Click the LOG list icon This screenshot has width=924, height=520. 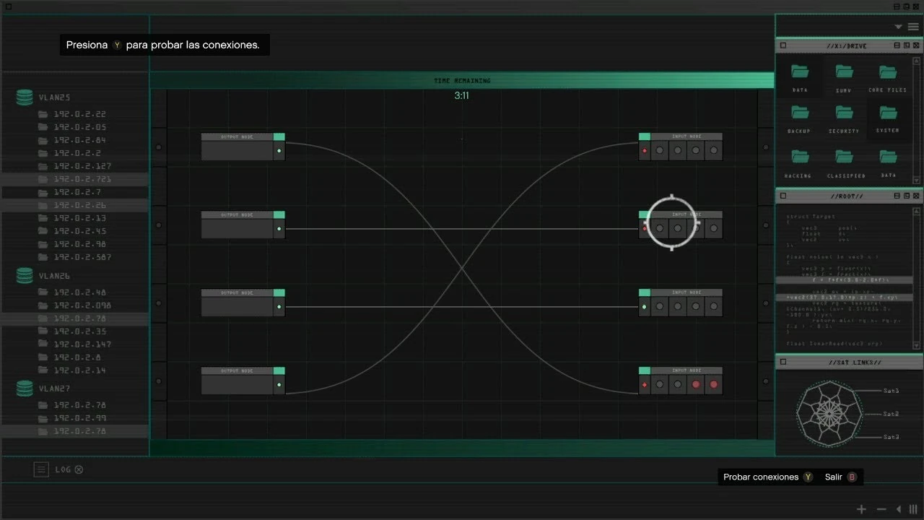(41, 469)
